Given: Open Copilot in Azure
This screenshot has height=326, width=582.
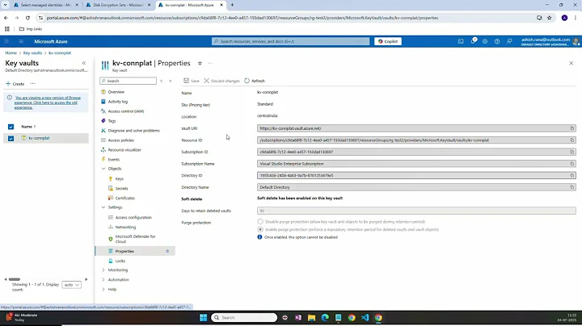Looking at the screenshot, I should [x=388, y=41].
